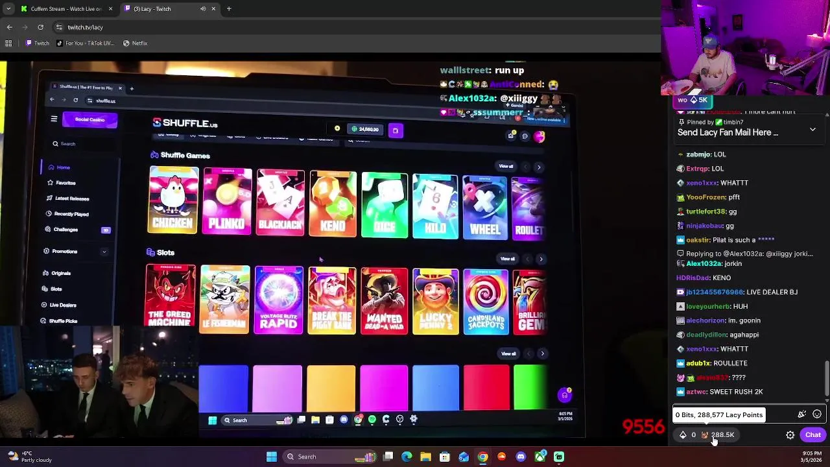Screen dimensions: 830x467
Task: Launch Microsoft Edge from taskbar
Action: point(407,457)
